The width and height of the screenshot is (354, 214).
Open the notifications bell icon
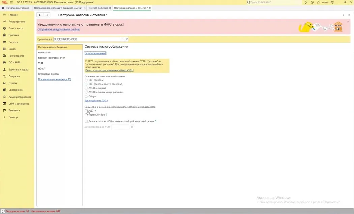click(306, 2)
